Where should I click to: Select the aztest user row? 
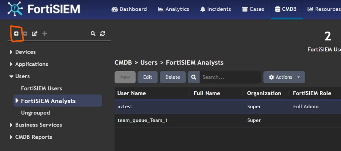point(228,106)
